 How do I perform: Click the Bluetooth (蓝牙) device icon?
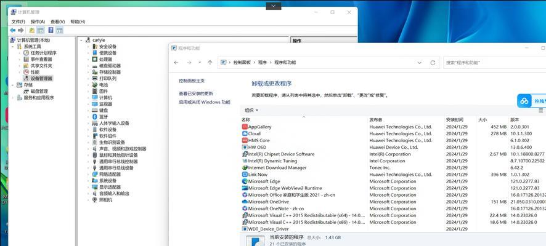pyautogui.click(x=95, y=116)
